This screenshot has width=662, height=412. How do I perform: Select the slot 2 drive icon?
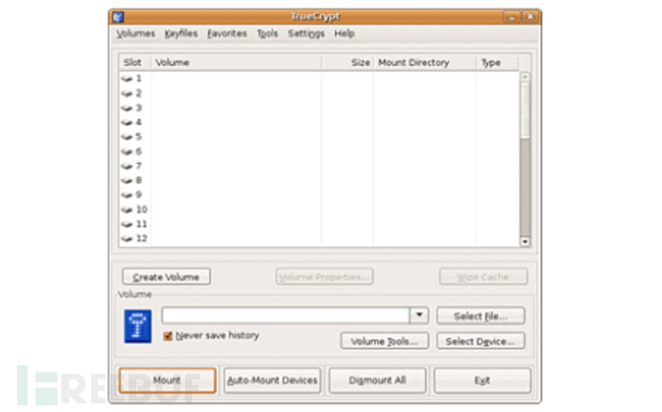click(127, 94)
